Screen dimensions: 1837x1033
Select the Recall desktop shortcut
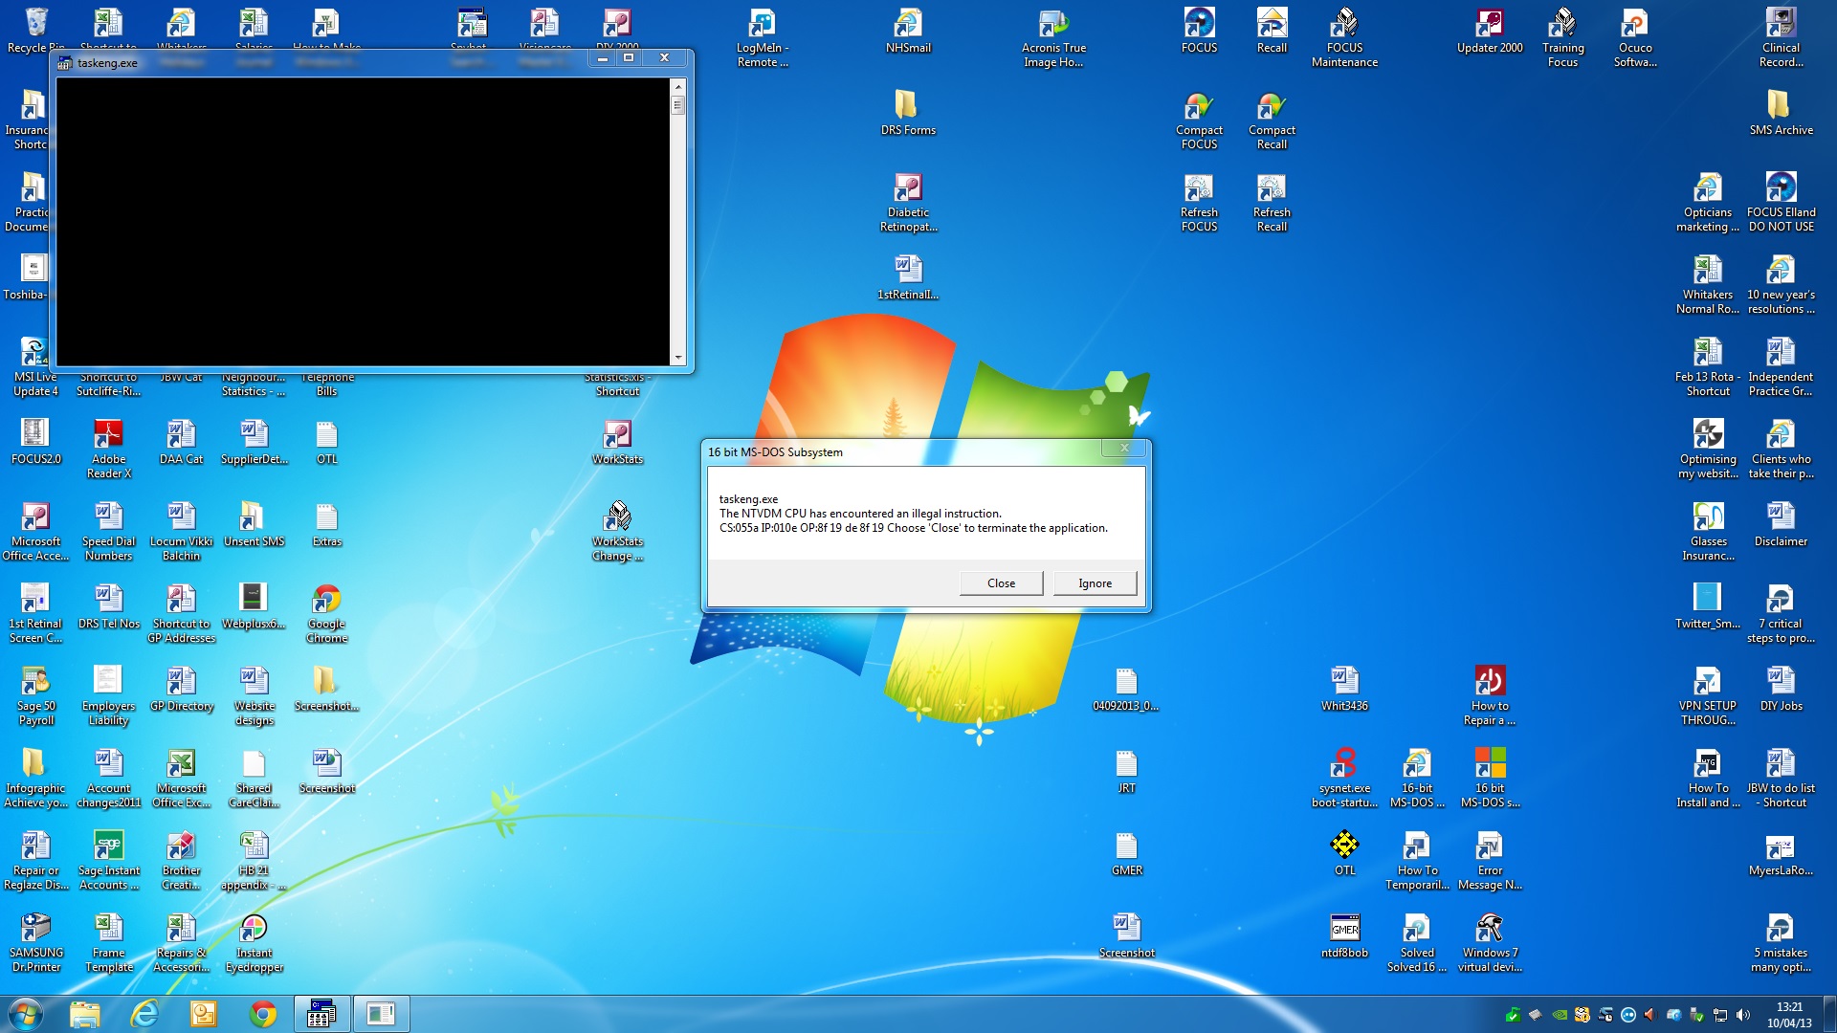point(1272,32)
